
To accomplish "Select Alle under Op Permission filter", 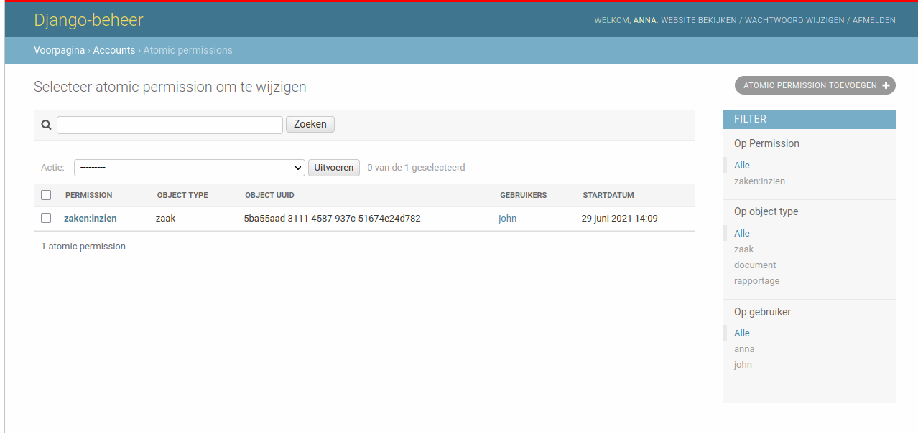I will point(742,166).
